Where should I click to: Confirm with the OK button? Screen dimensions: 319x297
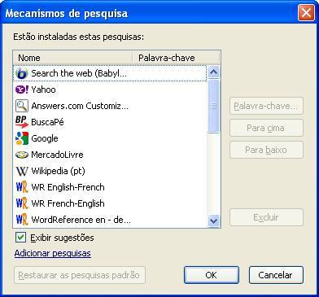212,275
